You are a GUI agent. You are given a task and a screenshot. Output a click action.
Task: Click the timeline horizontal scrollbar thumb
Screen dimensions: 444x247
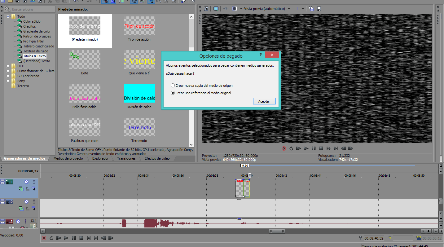click(x=277, y=231)
